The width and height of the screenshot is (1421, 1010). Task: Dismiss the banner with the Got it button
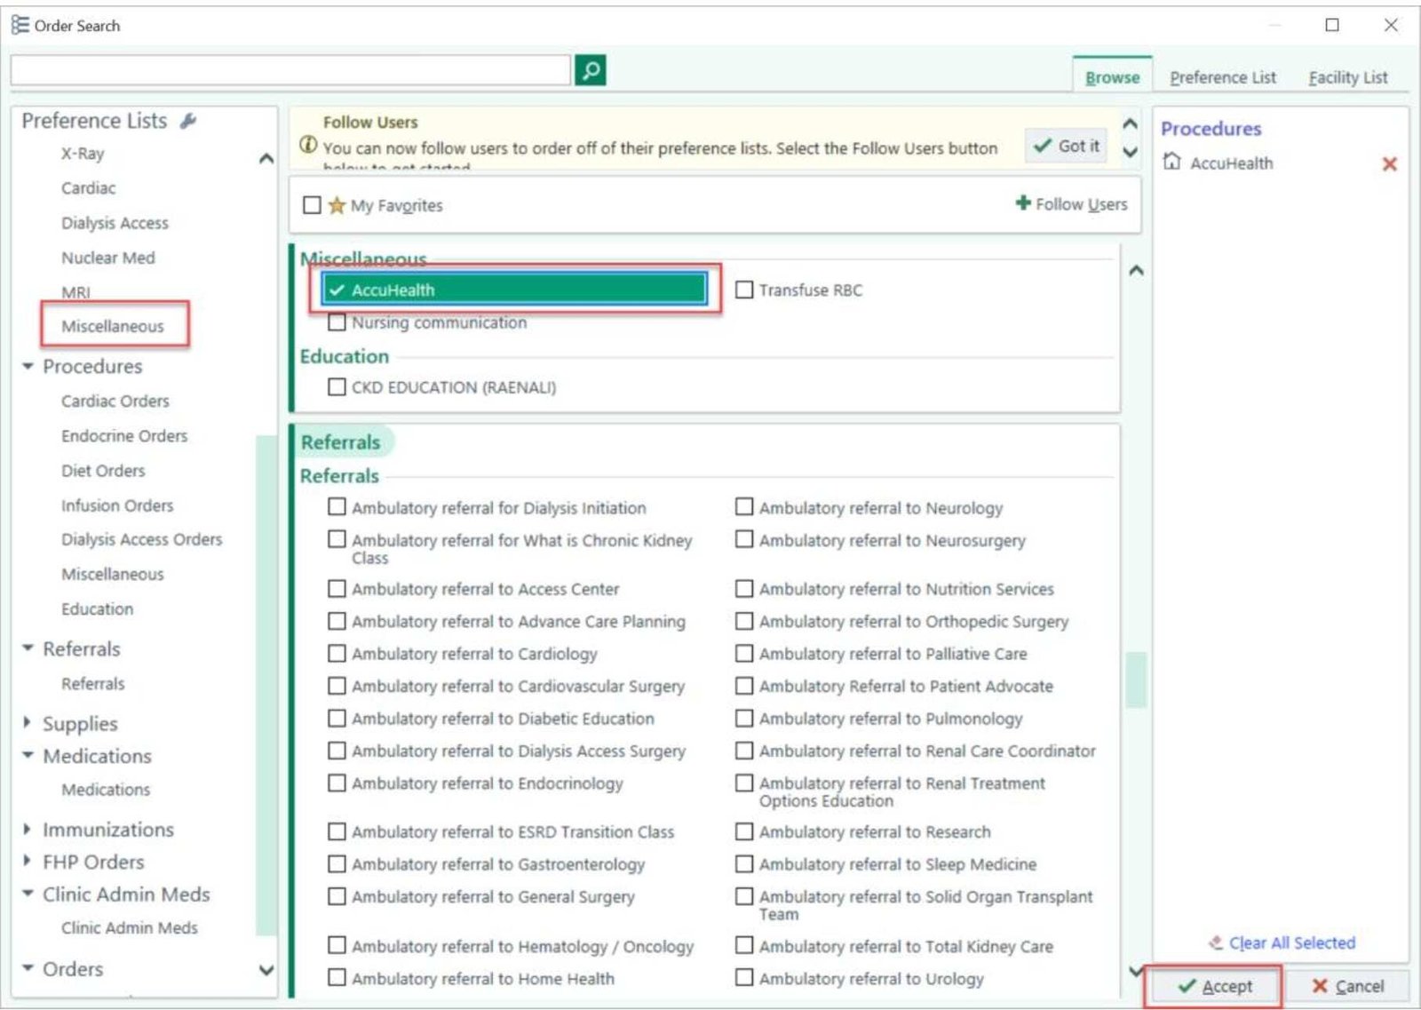(x=1065, y=146)
